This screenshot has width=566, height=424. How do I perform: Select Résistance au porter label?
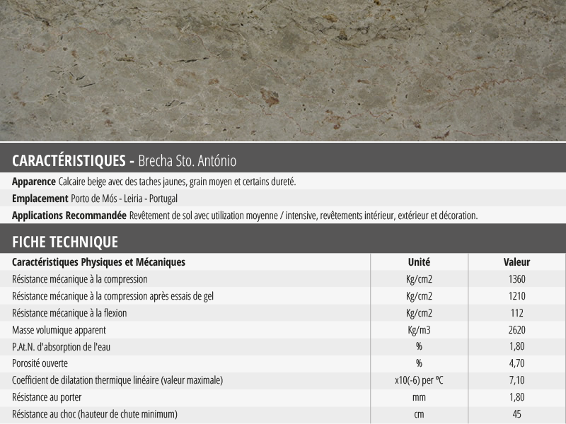[47, 397]
